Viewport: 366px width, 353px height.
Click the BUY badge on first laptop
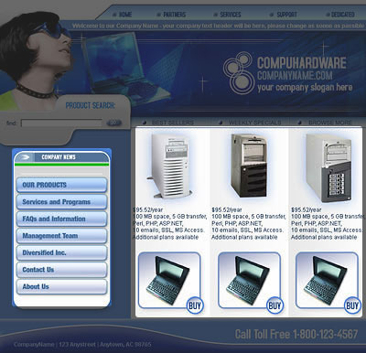195,305
